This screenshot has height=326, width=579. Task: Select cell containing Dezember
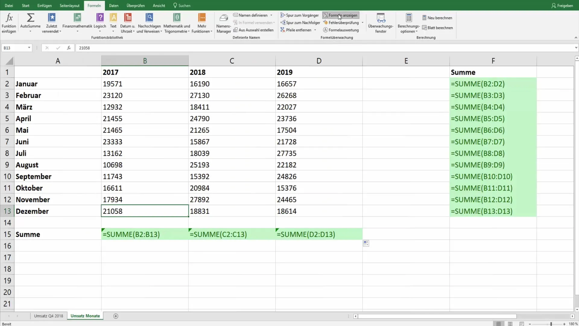[x=58, y=211]
